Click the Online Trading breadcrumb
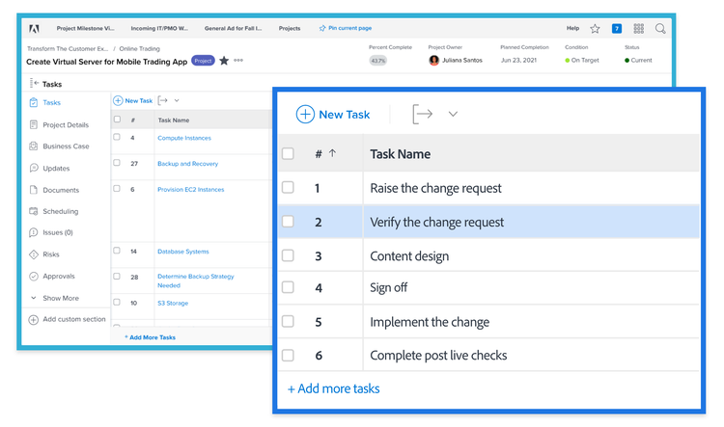This screenshot has height=427, width=724. pos(139,48)
